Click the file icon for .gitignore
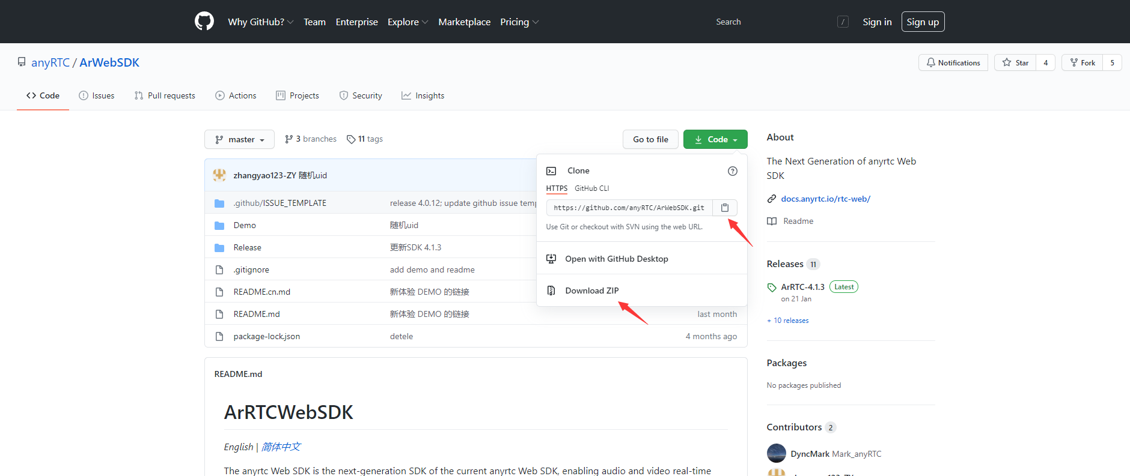This screenshot has width=1130, height=476. coord(219,270)
